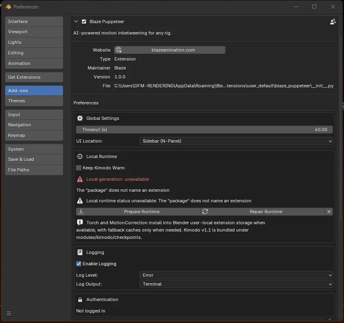344x323 pixels.
Task: Click the Authentication lock icon
Action: (80, 299)
